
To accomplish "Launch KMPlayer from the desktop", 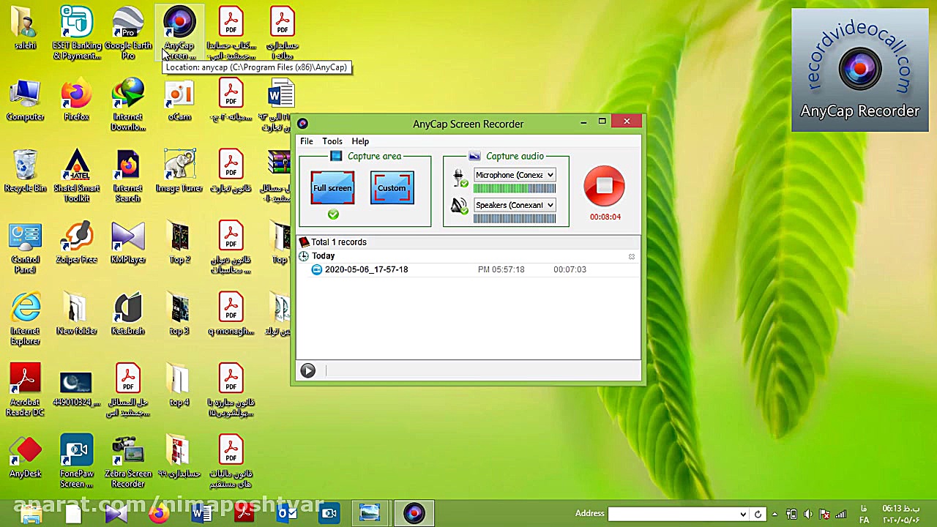I will [x=128, y=243].
